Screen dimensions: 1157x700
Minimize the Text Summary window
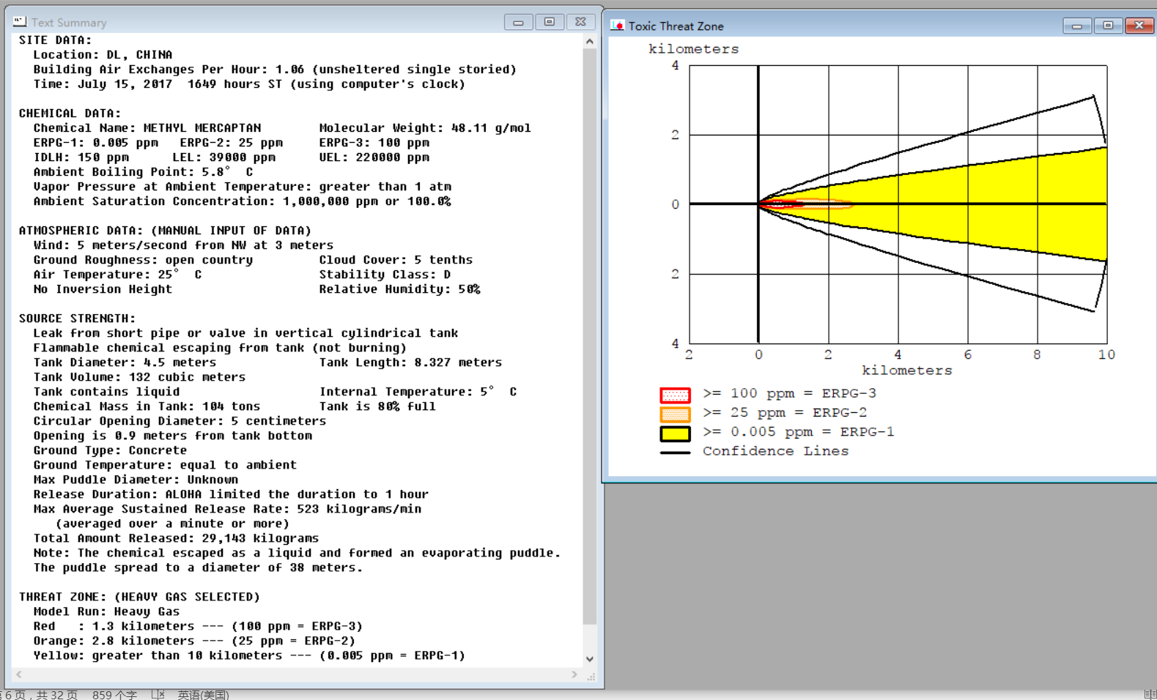518,22
